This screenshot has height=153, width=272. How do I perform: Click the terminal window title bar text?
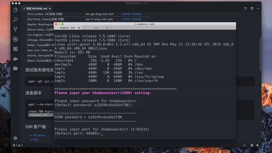[144, 24]
